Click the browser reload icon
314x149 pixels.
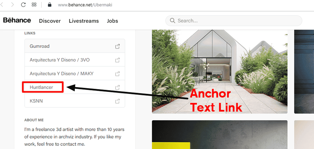pos(23,5)
